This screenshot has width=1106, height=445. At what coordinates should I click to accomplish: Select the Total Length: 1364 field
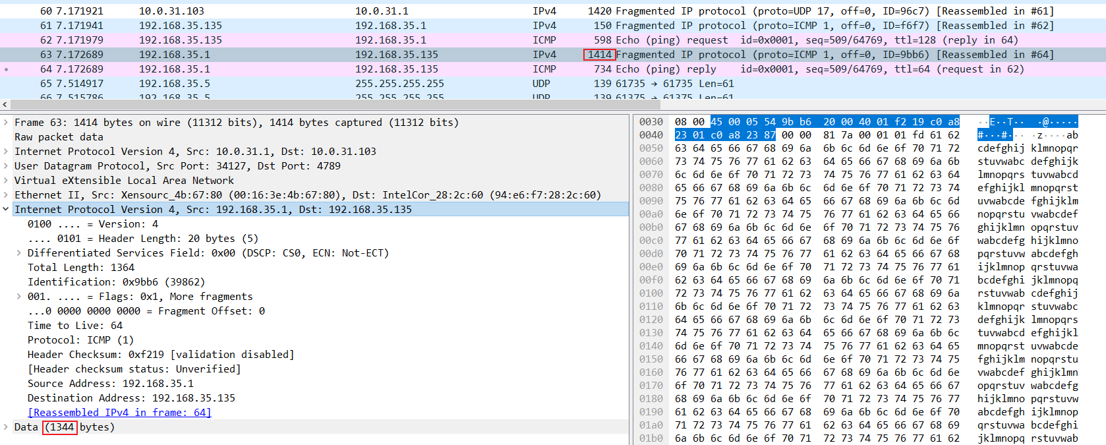click(80, 268)
